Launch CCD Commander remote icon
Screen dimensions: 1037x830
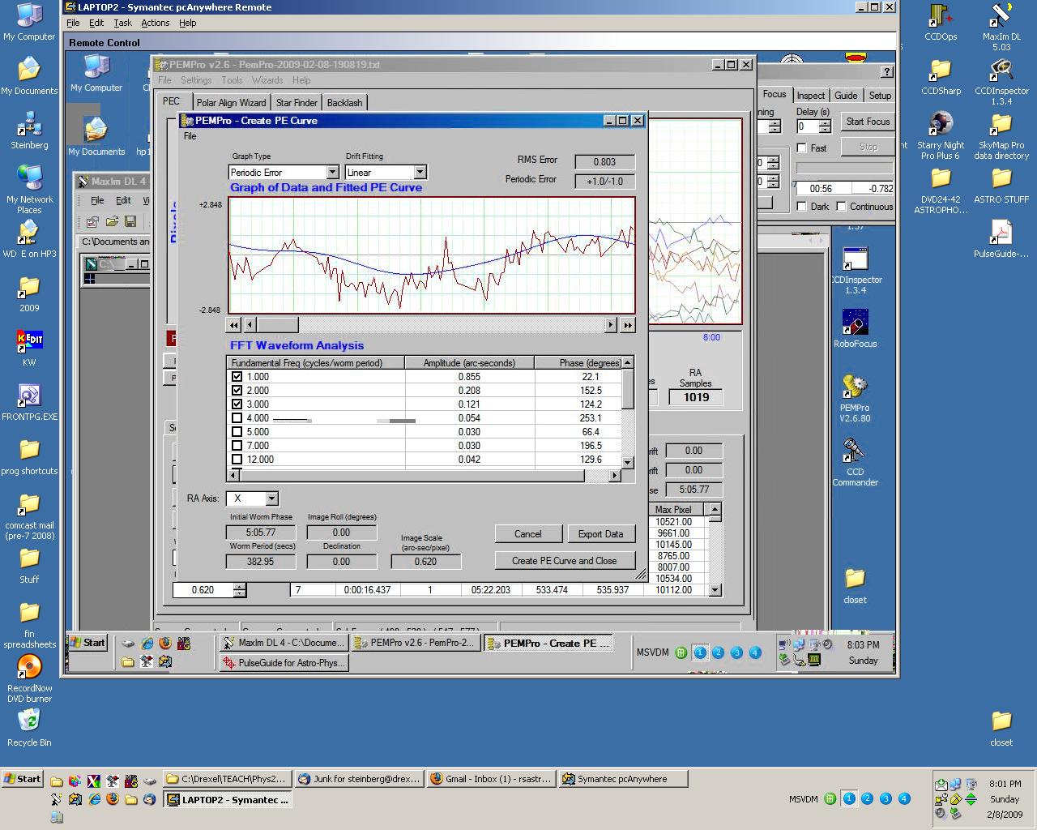(x=856, y=462)
